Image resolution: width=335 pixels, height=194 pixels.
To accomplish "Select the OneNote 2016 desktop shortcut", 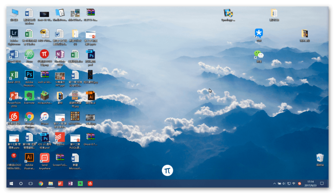I will [60, 58].
